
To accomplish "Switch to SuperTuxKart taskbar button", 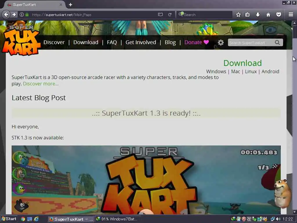I will click(71, 219).
